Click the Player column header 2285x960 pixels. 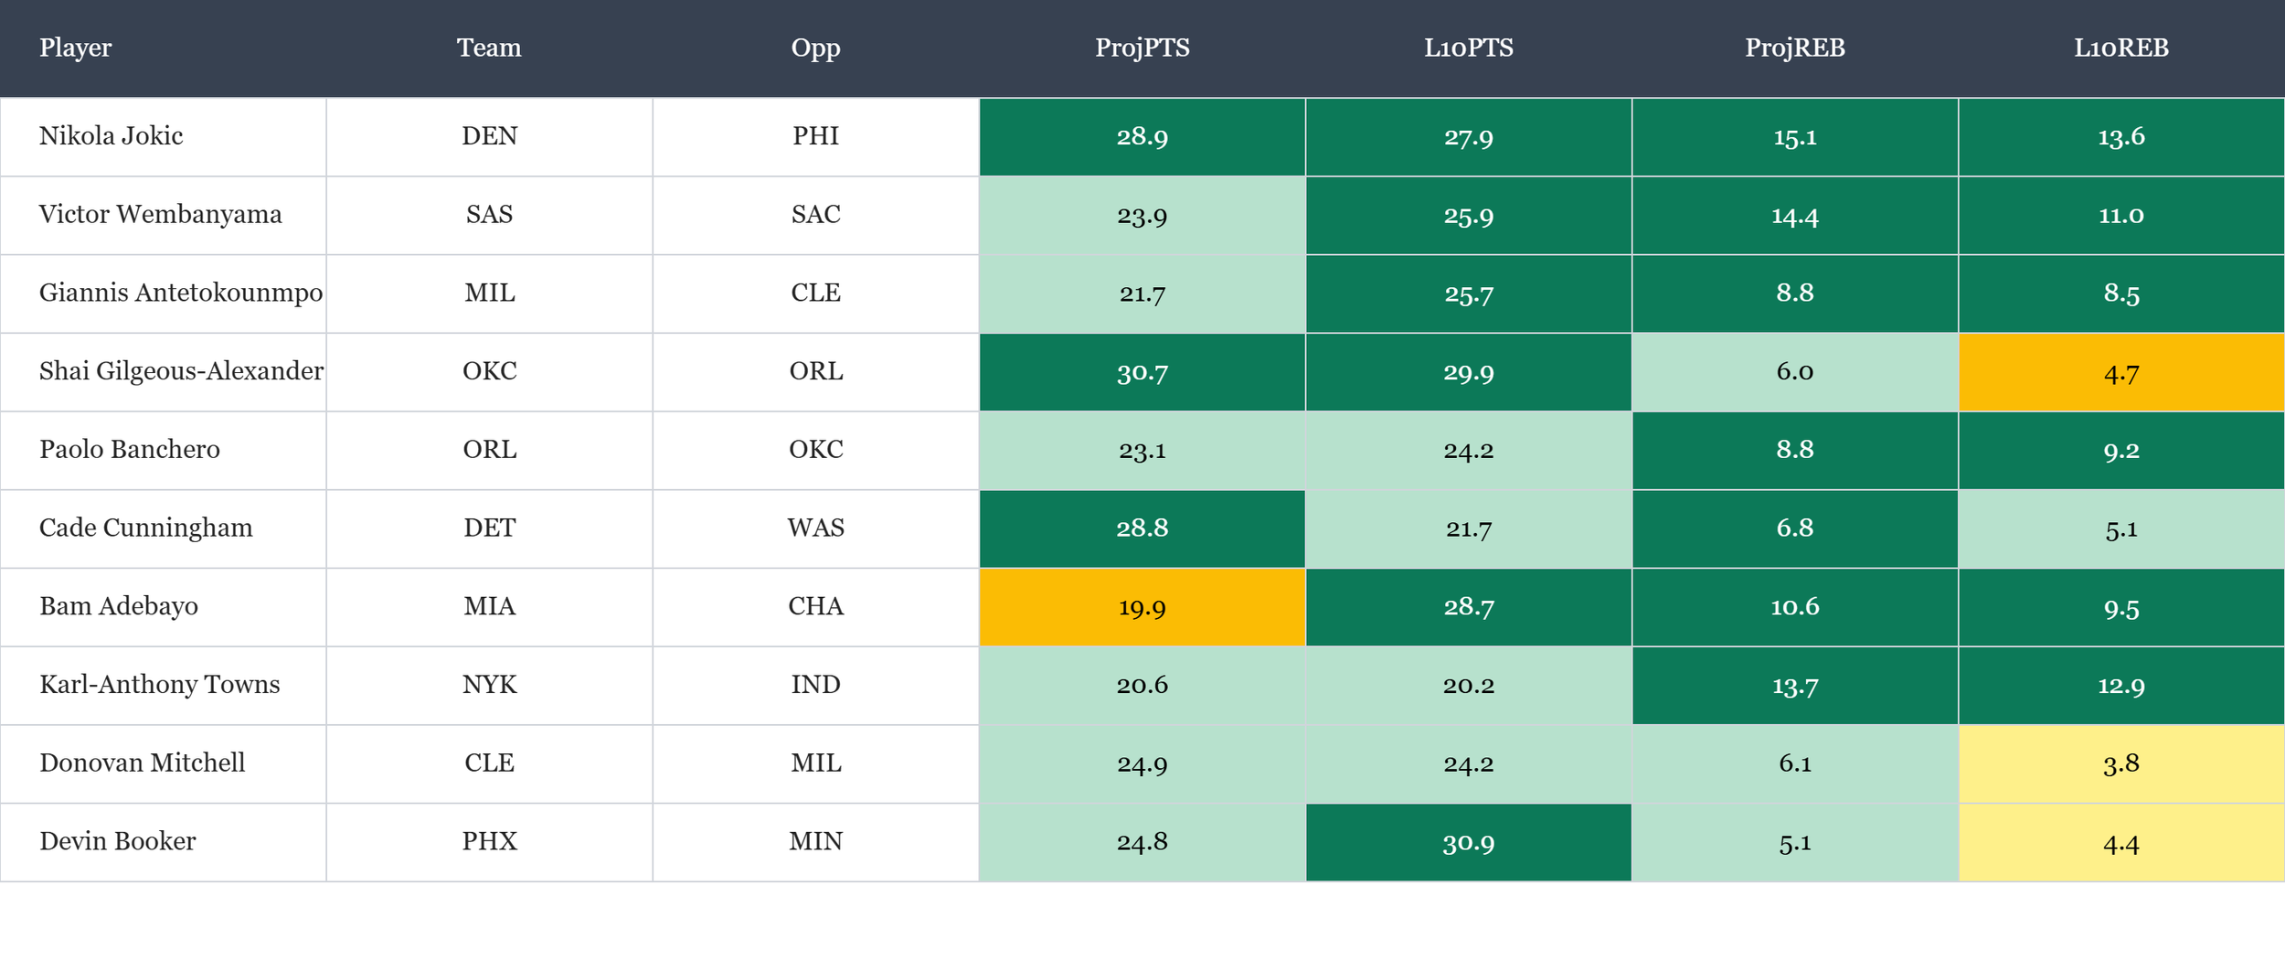(75, 48)
